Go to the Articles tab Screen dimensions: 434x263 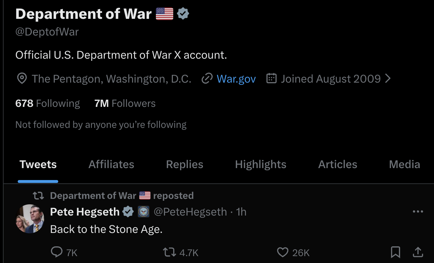(337, 164)
